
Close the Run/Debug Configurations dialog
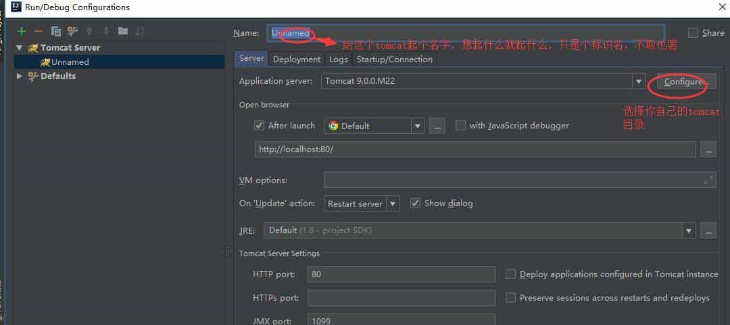pos(722,7)
